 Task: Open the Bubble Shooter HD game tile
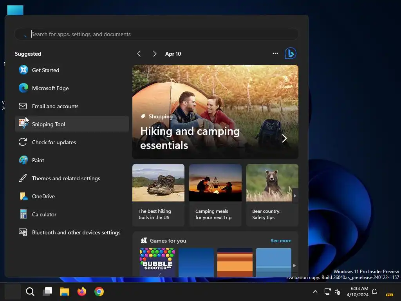(x=157, y=262)
